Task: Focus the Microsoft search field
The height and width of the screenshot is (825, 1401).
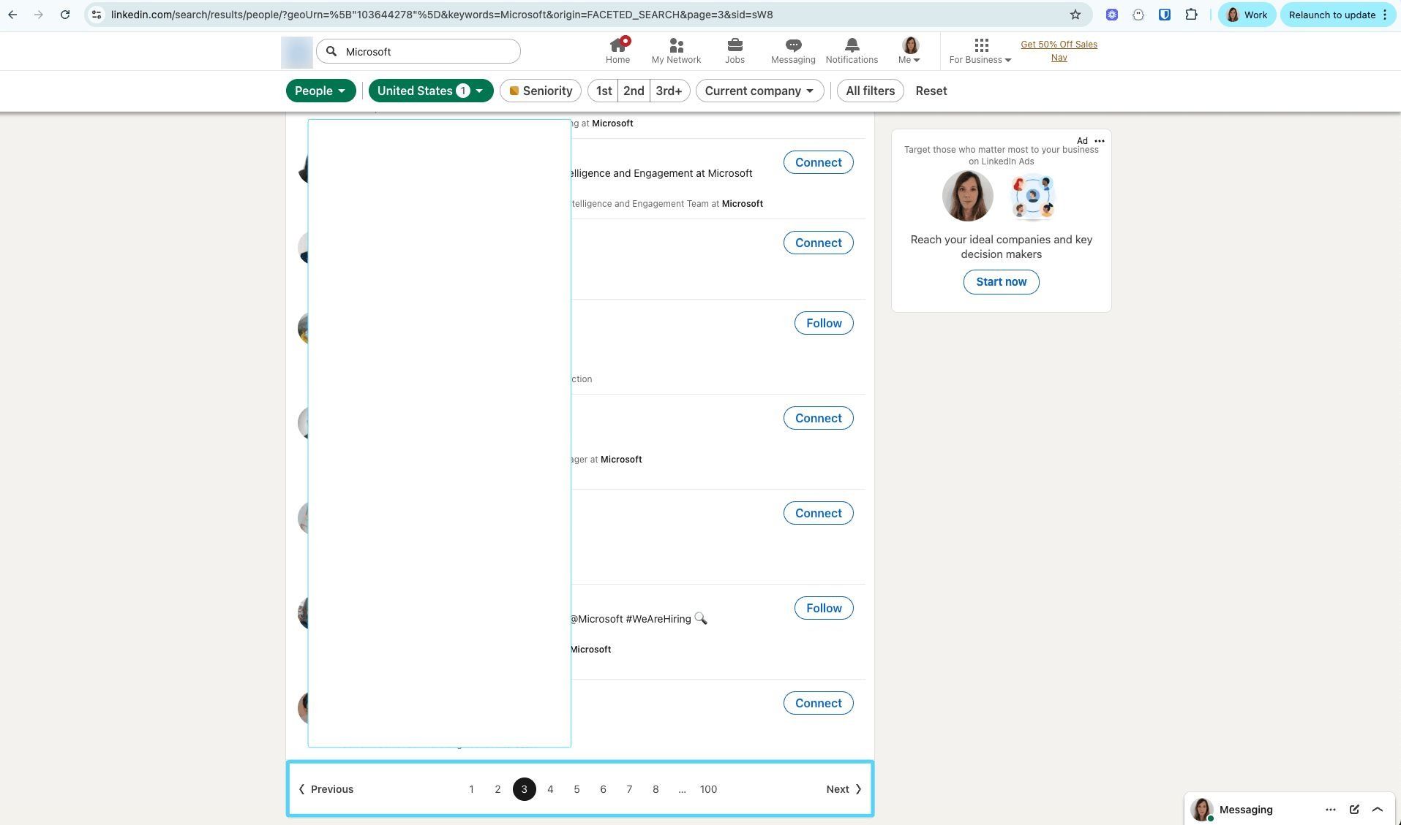Action: tap(418, 51)
